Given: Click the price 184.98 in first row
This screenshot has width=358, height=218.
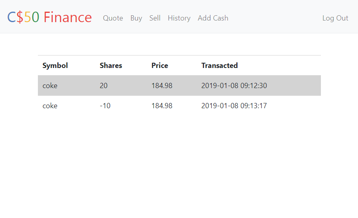Looking at the screenshot, I should (x=162, y=86).
